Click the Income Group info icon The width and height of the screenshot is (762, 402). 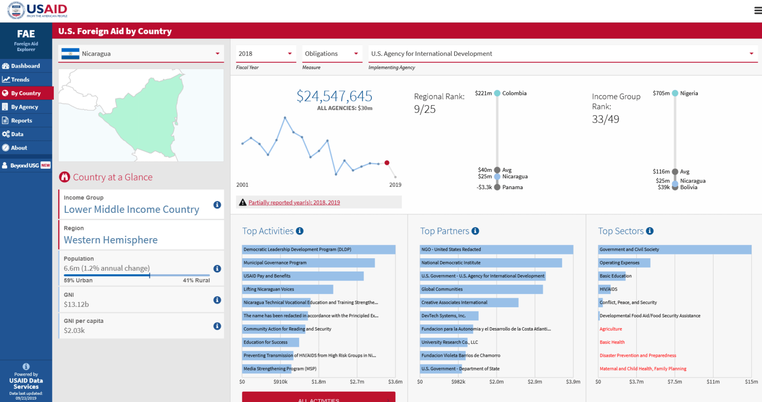pyautogui.click(x=217, y=205)
